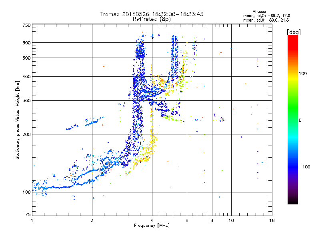Select the "mean, sd,O: -89.7, 17.9" line

[266, 16]
